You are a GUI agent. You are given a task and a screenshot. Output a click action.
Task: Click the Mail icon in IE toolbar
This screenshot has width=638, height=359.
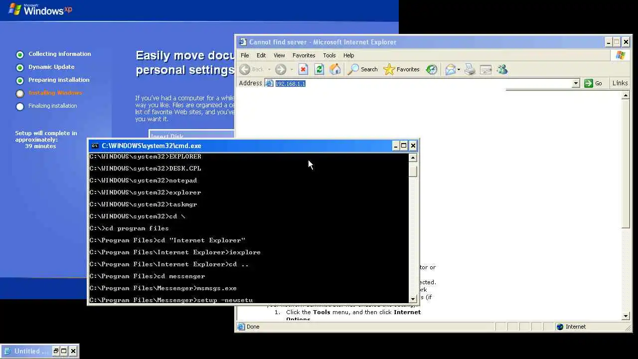pos(450,69)
